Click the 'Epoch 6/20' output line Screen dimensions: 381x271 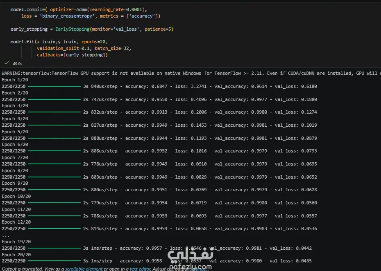[15, 144]
